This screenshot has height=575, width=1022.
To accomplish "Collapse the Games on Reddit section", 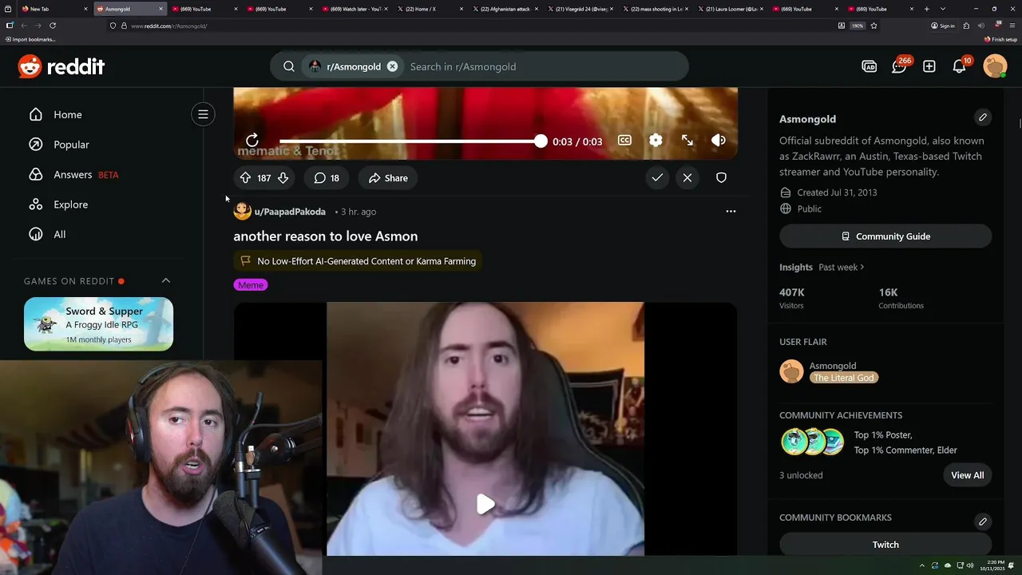I will (166, 280).
